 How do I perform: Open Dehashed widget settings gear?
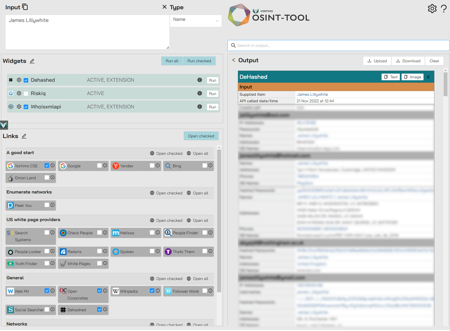(19, 80)
